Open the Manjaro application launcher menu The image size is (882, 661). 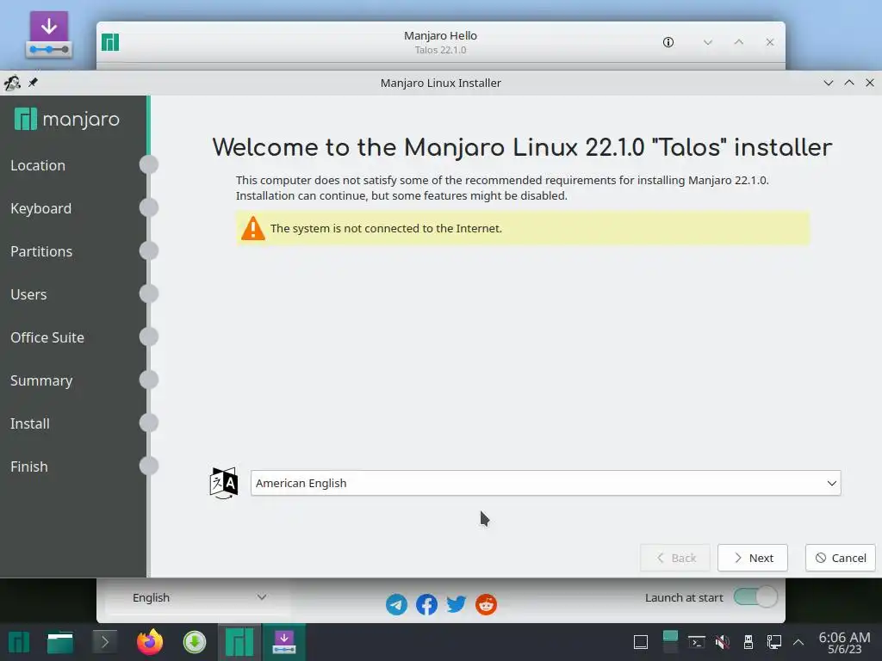tap(19, 642)
